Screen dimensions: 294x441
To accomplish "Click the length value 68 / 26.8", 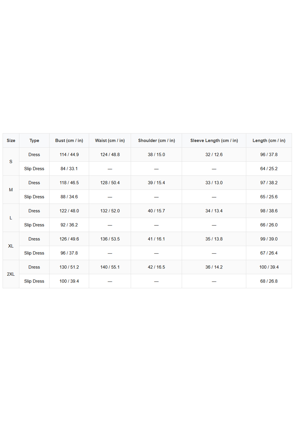I will click(x=269, y=281).
